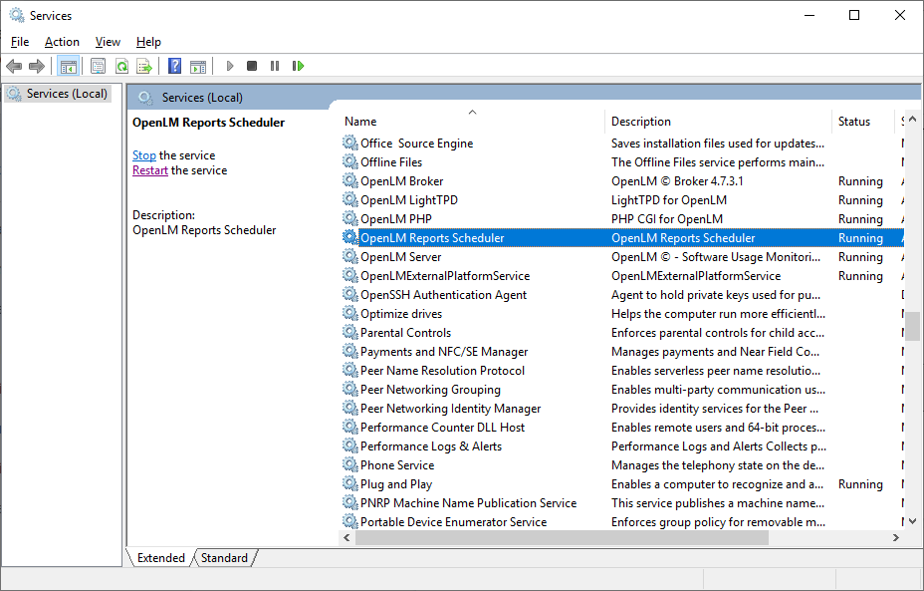The image size is (924, 591).
Task: Open the View menu
Action: tap(107, 42)
